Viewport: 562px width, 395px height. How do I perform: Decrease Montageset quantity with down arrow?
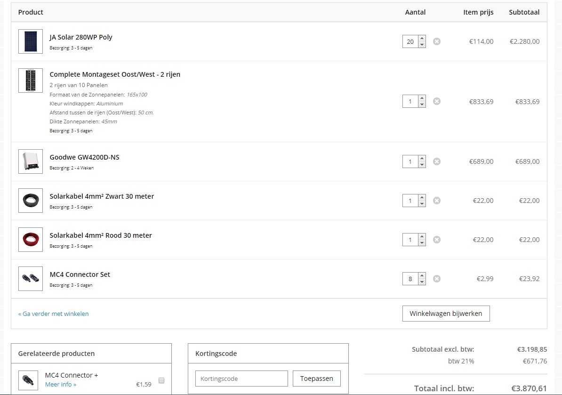422,105
